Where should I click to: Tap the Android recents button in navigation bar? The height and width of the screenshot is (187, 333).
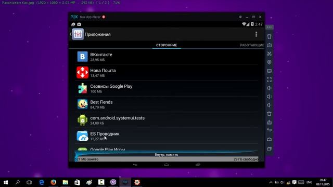(198, 165)
